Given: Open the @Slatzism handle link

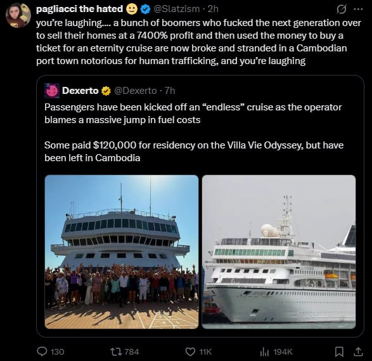Looking at the screenshot, I should [177, 9].
